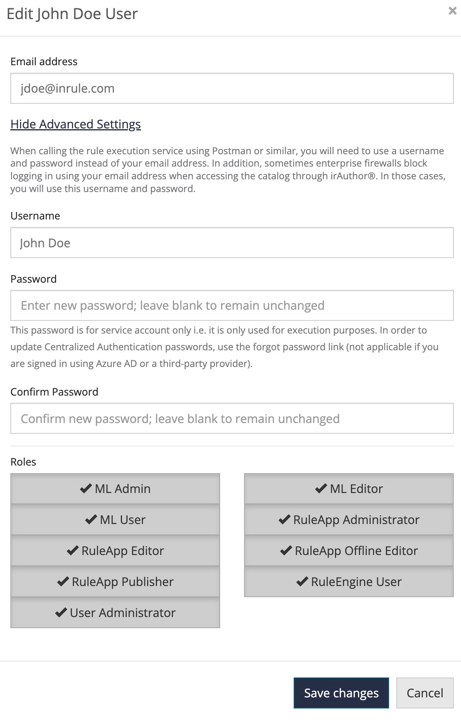This screenshot has width=461, height=722.
Task: Deselect the ML User role
Action: tap(115, 520)
